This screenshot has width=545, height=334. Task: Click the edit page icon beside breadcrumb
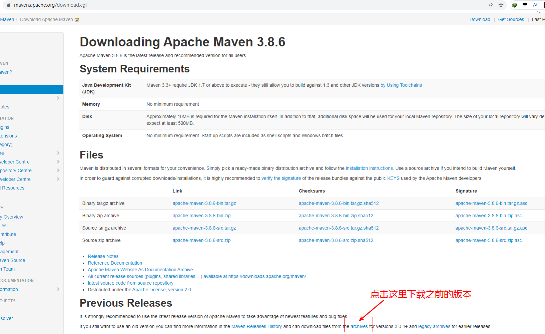click(77, 20)
